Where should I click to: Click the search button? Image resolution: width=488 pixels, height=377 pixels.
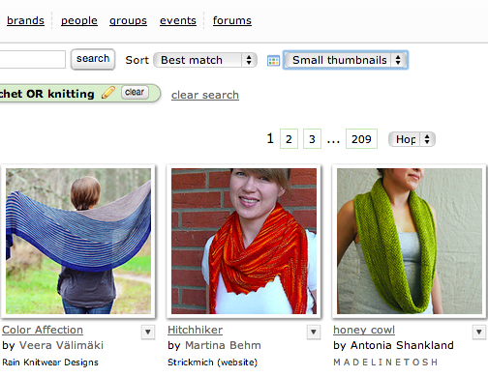point(93,59)
